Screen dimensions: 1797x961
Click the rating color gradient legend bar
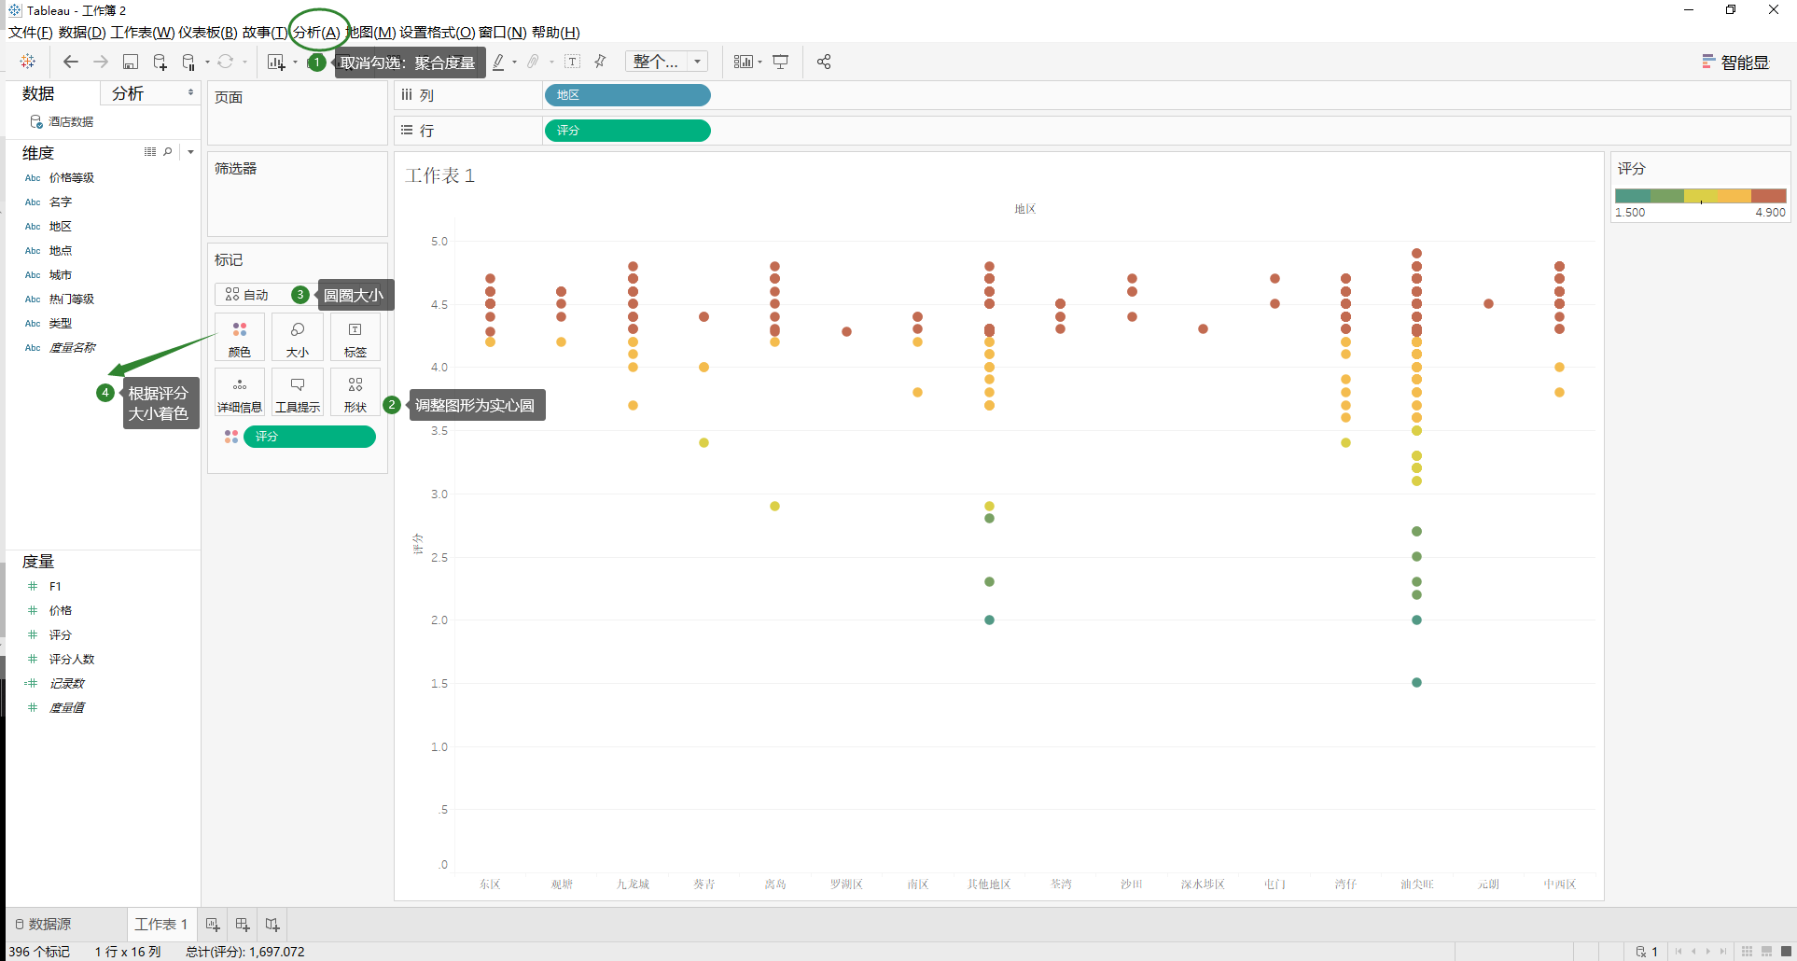click(1700, 196)
